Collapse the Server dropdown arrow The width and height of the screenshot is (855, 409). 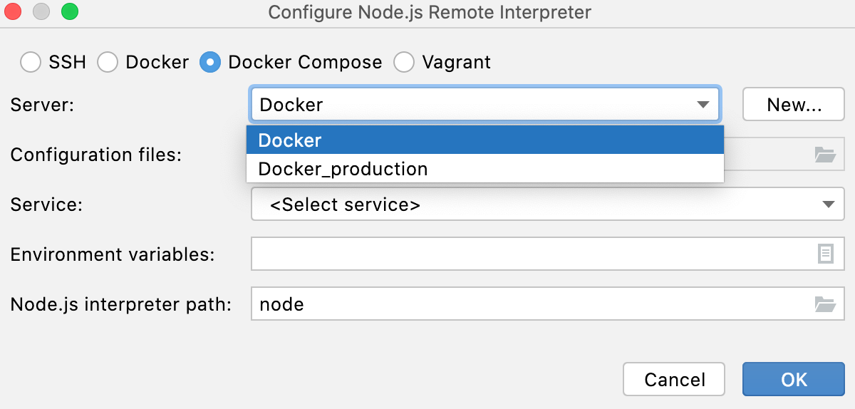[x=703, y=105]
